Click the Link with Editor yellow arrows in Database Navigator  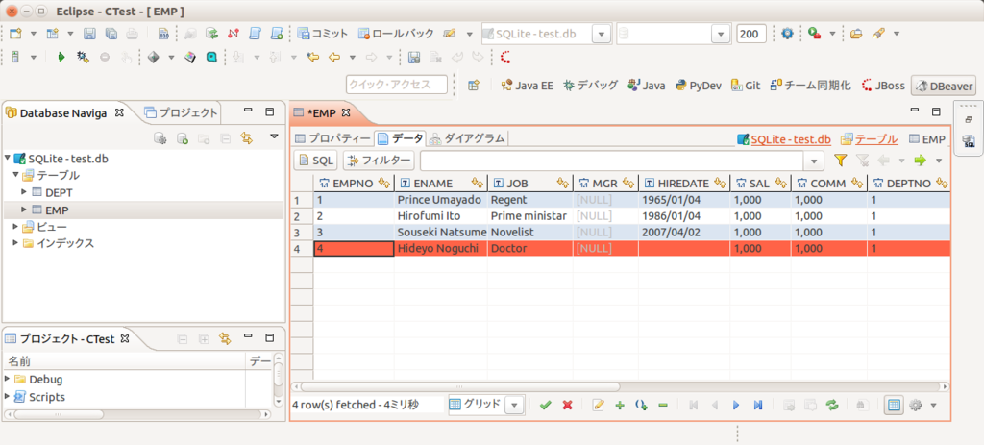[x=247, y=137]
